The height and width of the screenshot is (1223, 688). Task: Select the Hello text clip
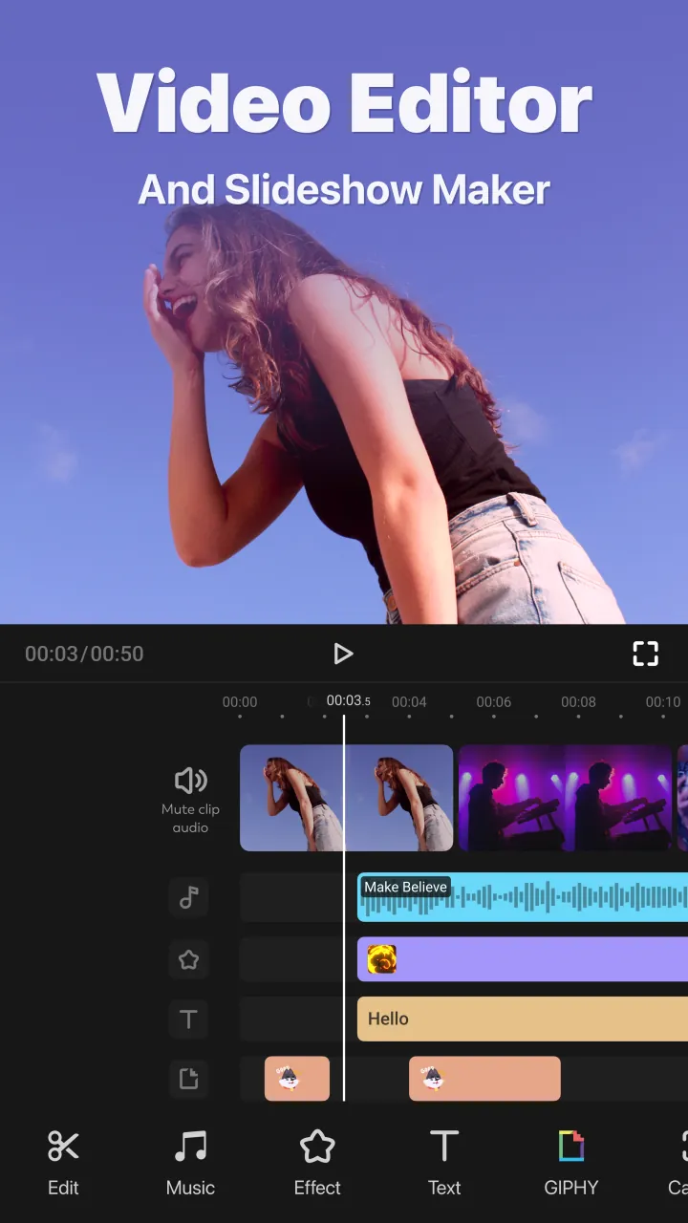click(x=523, y=1019)
